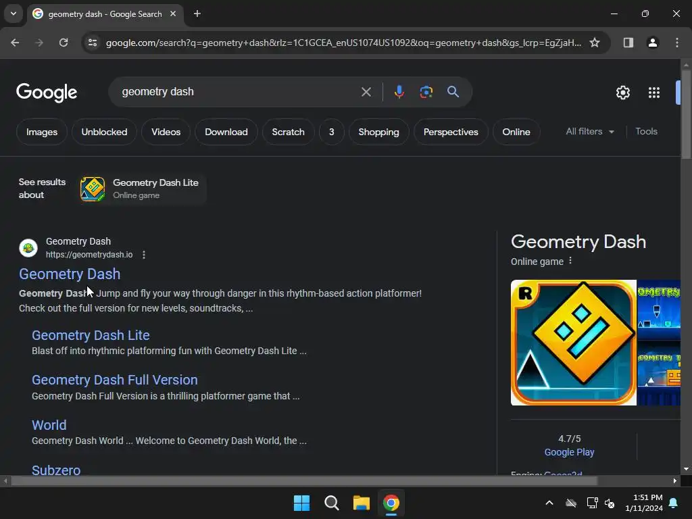
Task: Click the vertical page scrollbar thumb
Action: tap(686, 114)
